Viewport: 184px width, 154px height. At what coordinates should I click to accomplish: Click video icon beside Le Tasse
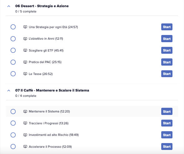coord(25,74)
